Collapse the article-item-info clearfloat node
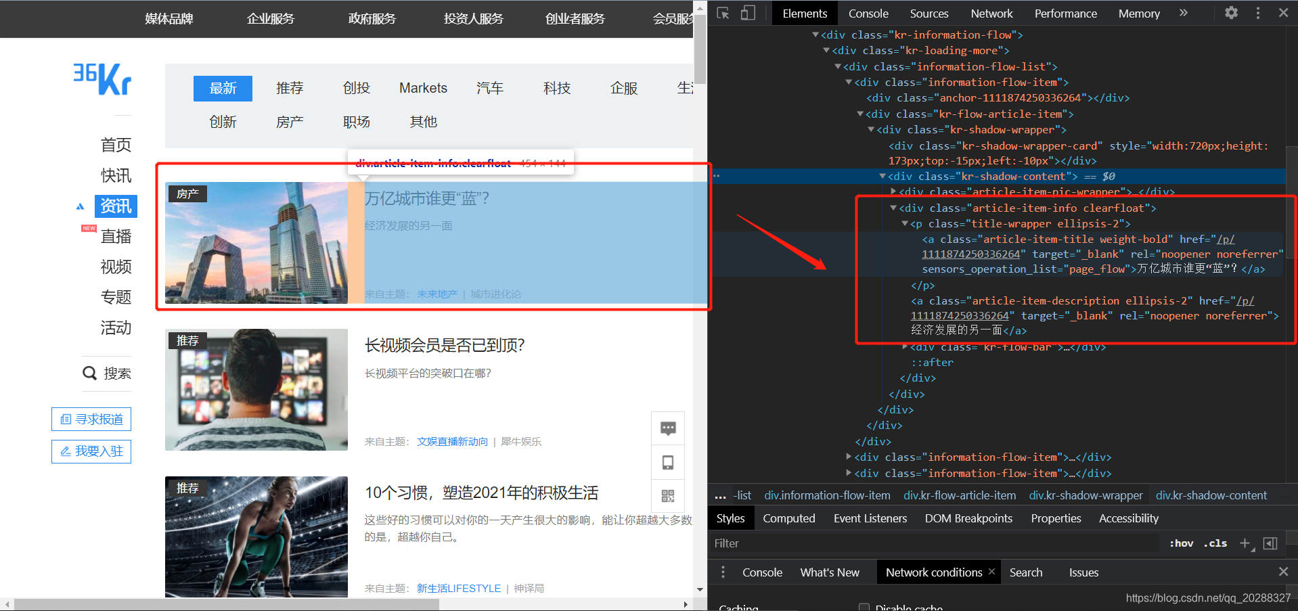Viewport: 1298px width, 611px height. 893,208
